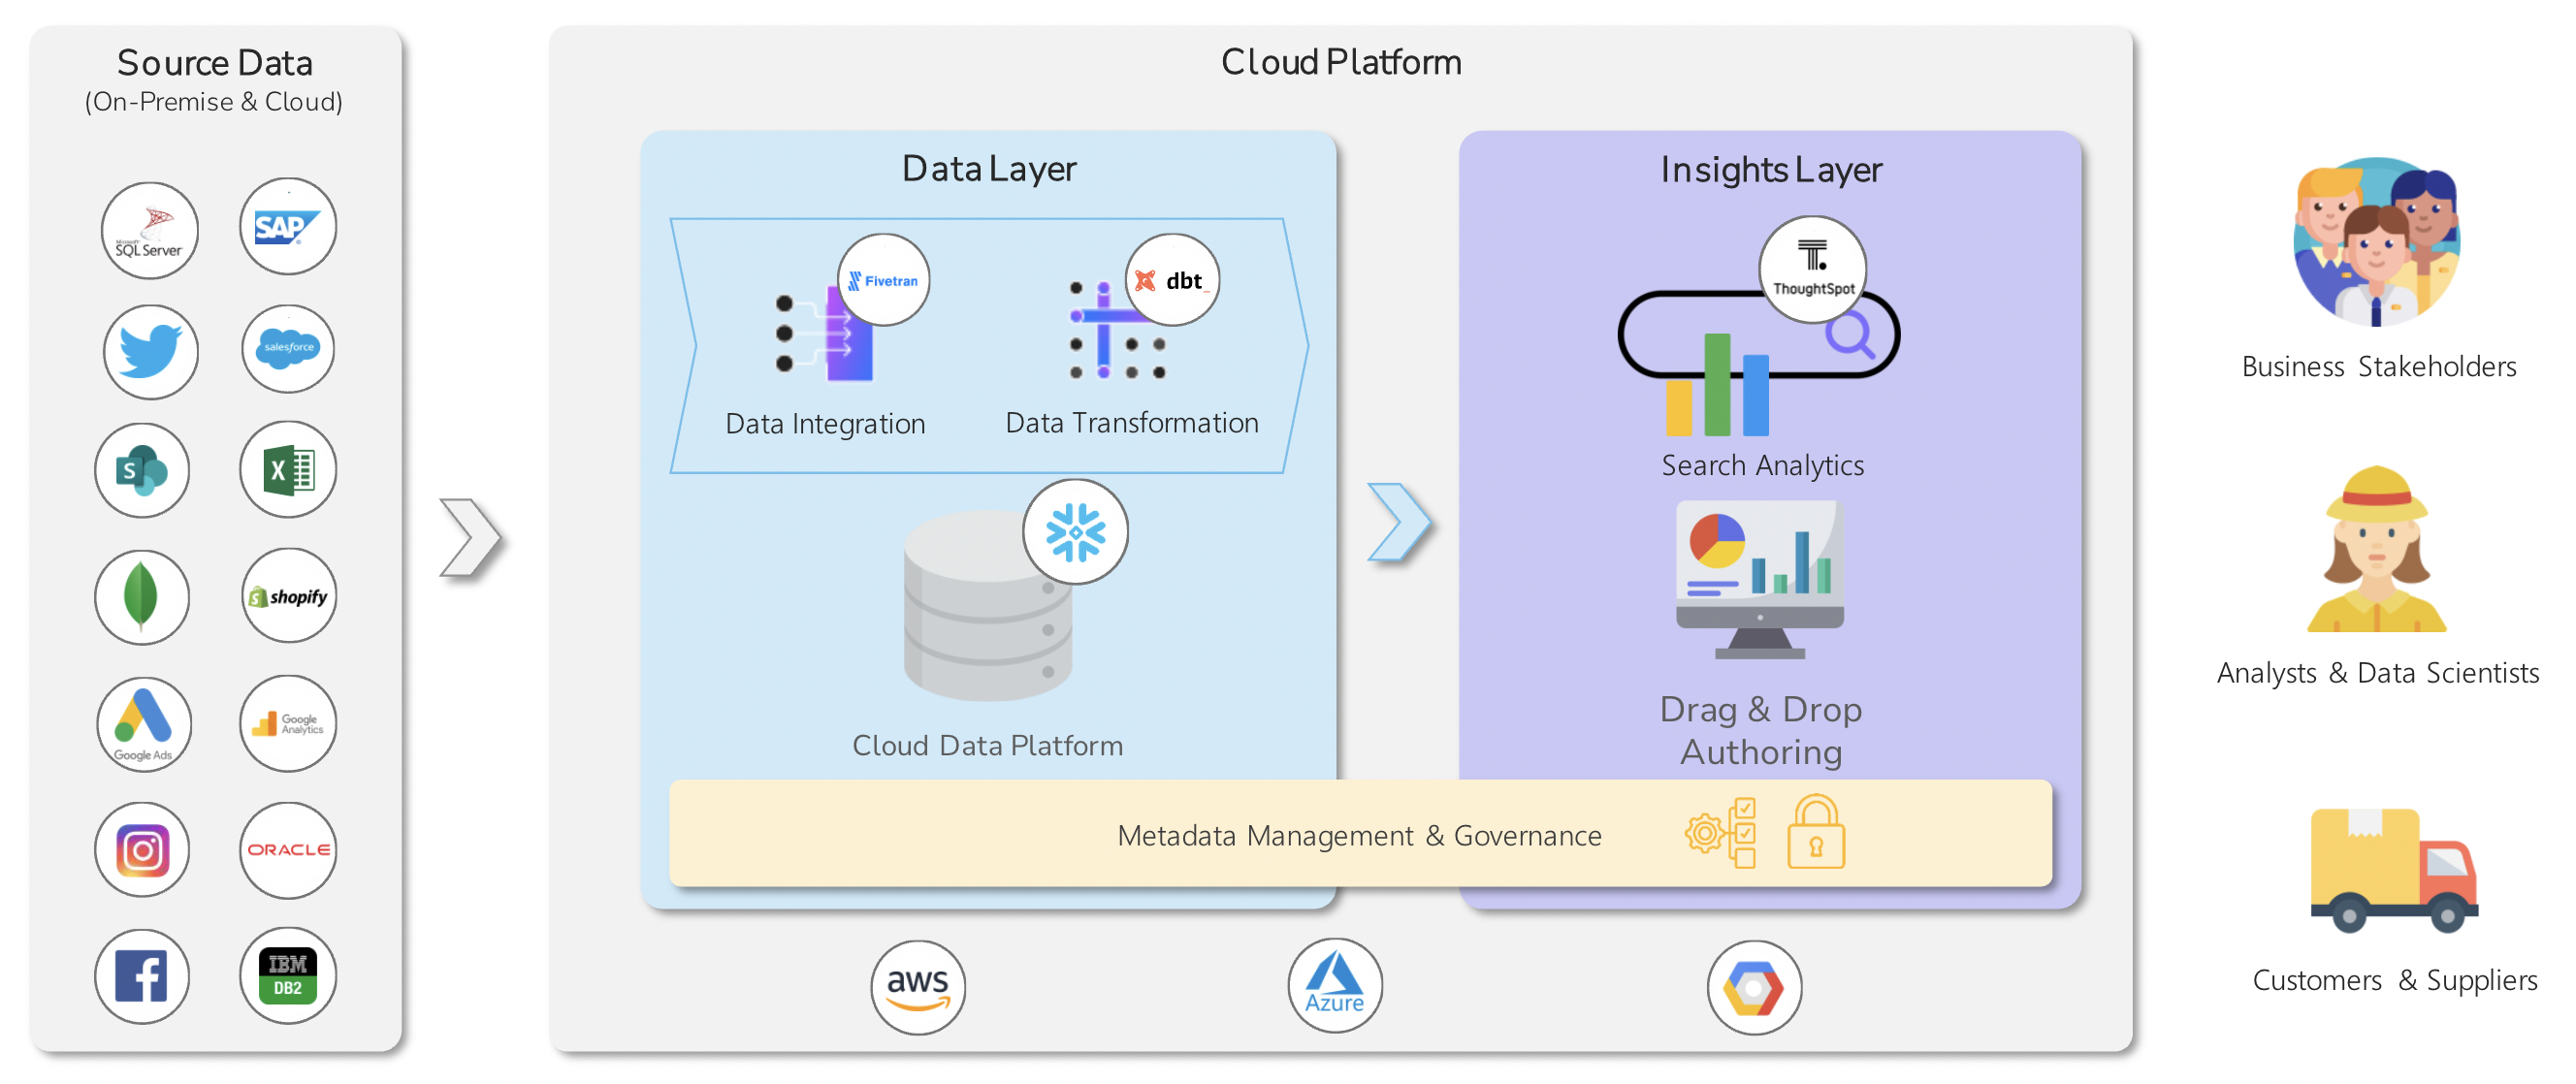Click the gray database cylinder graphic
2576x1084 pixels.
pyautogui.click(x=988, y=606)
